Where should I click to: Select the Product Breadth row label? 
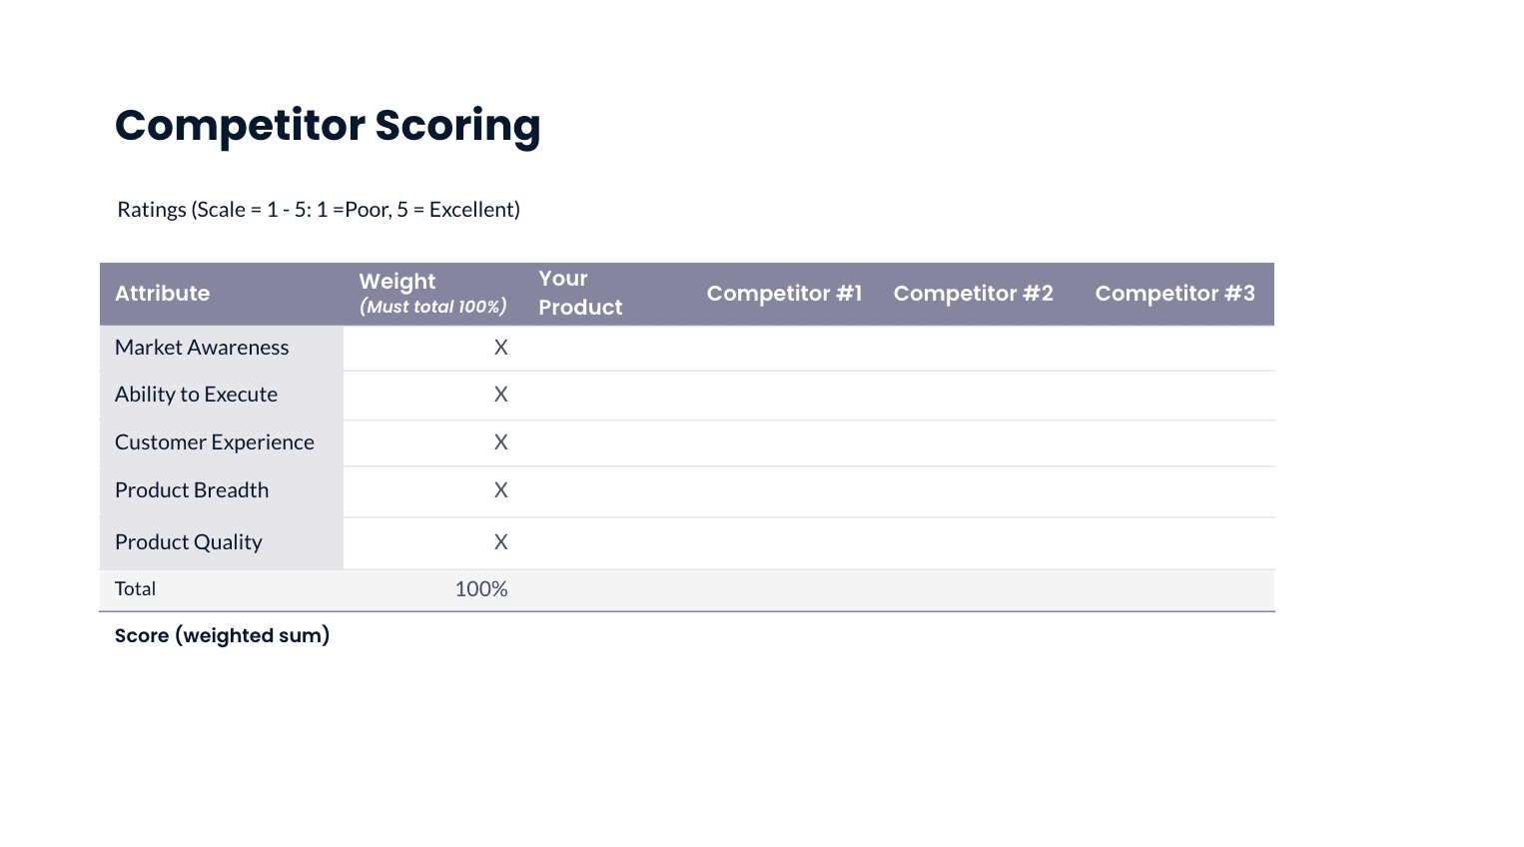click(x=192, y=490)
